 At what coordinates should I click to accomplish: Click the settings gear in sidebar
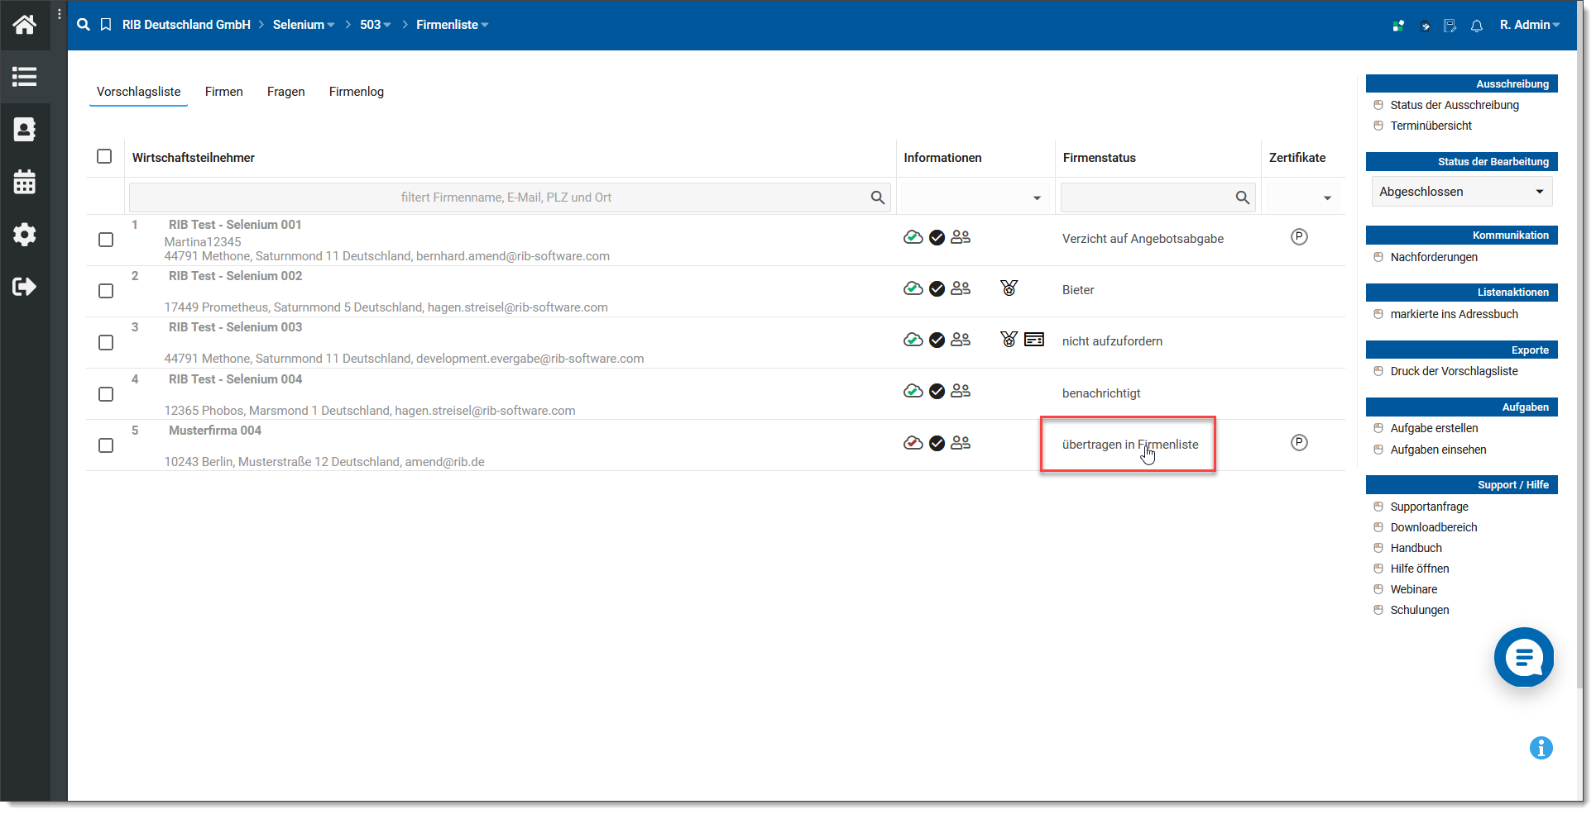point(25,235)
